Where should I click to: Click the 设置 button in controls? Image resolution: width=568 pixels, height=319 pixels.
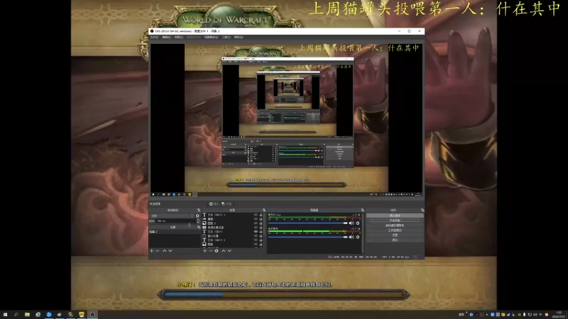click(395, 235)
